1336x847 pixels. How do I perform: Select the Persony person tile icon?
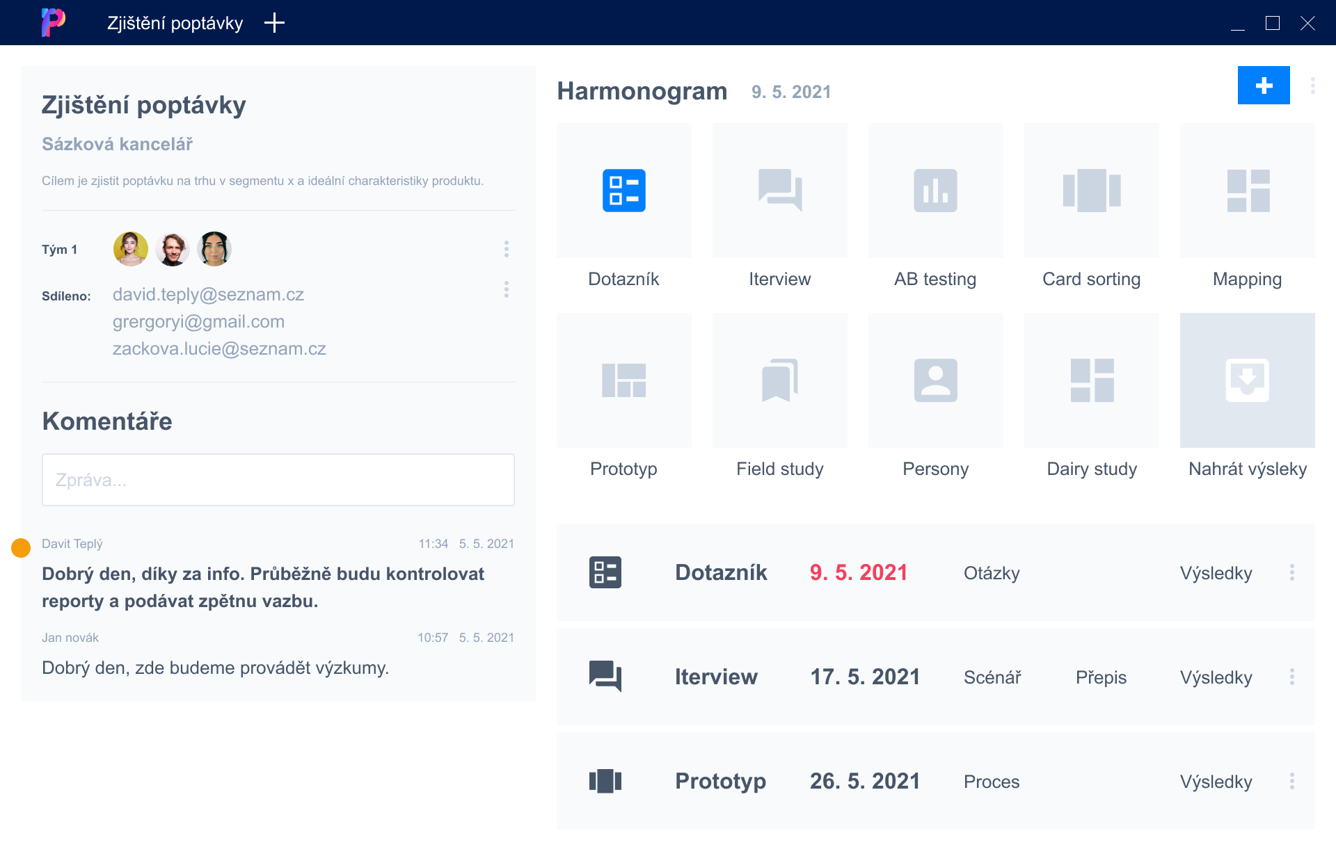pyautogui.click(x=935, y=380)
